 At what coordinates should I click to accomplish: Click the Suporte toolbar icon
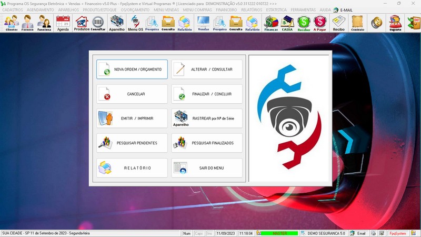pos(395,23)
